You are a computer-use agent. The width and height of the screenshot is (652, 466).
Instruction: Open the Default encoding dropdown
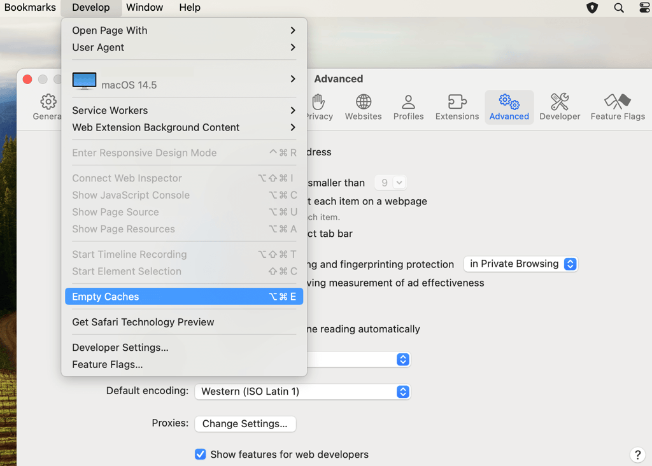[x=302, y=392]
